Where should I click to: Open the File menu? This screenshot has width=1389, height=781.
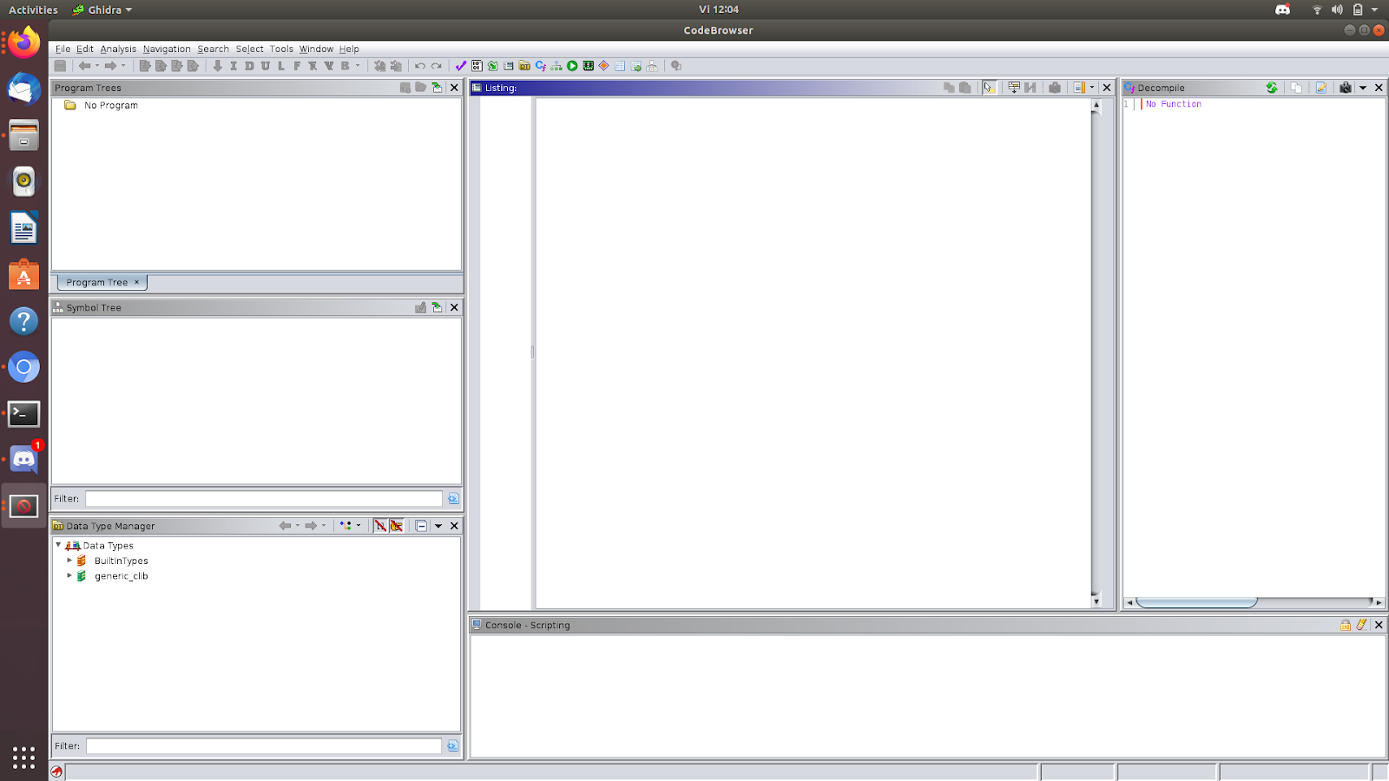click(63, 49)
